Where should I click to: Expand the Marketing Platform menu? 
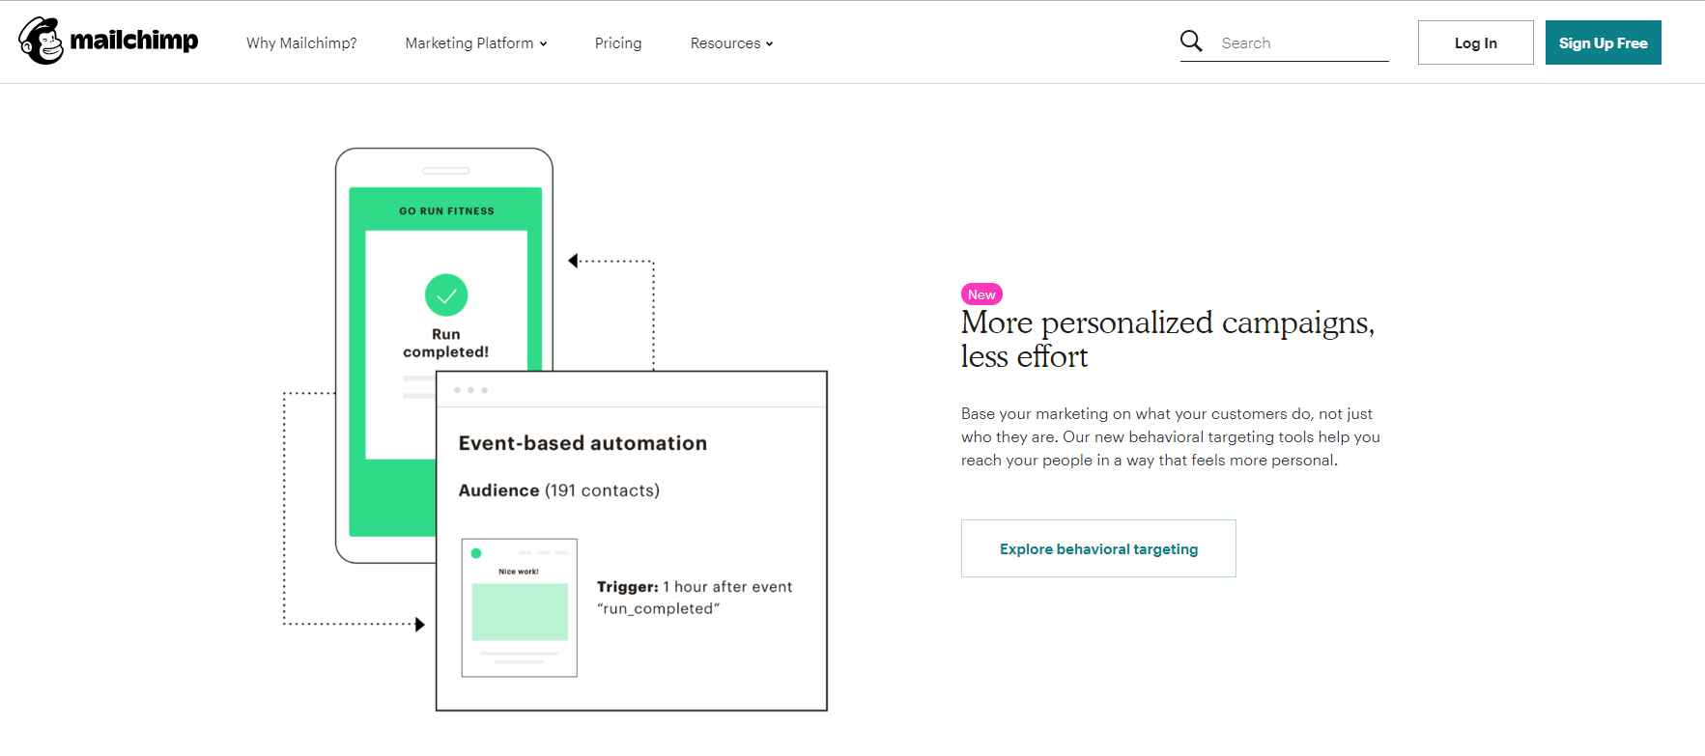pos(476,43)
